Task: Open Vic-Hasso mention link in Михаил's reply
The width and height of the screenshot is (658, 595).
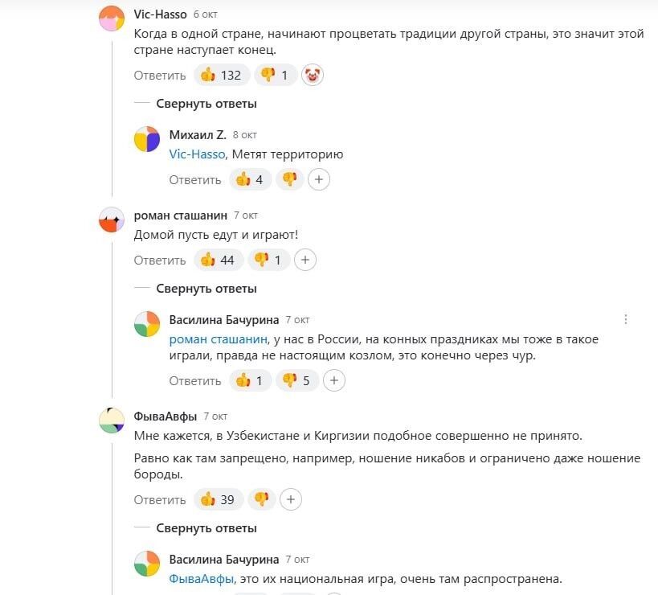Action: [197, 154]
